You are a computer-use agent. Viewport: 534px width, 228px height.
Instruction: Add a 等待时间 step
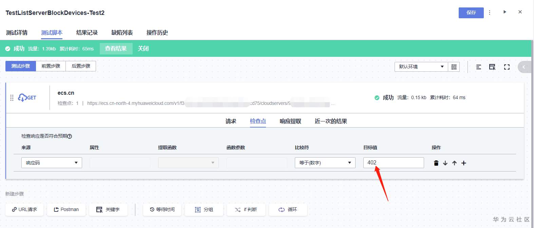click(162, 210)
